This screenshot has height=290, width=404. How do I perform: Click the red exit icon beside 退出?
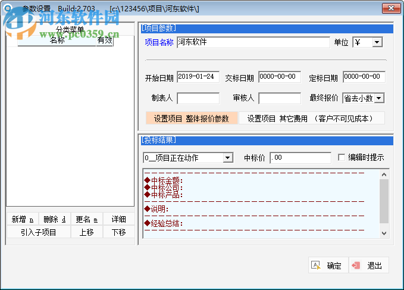(x=356, y=265)
